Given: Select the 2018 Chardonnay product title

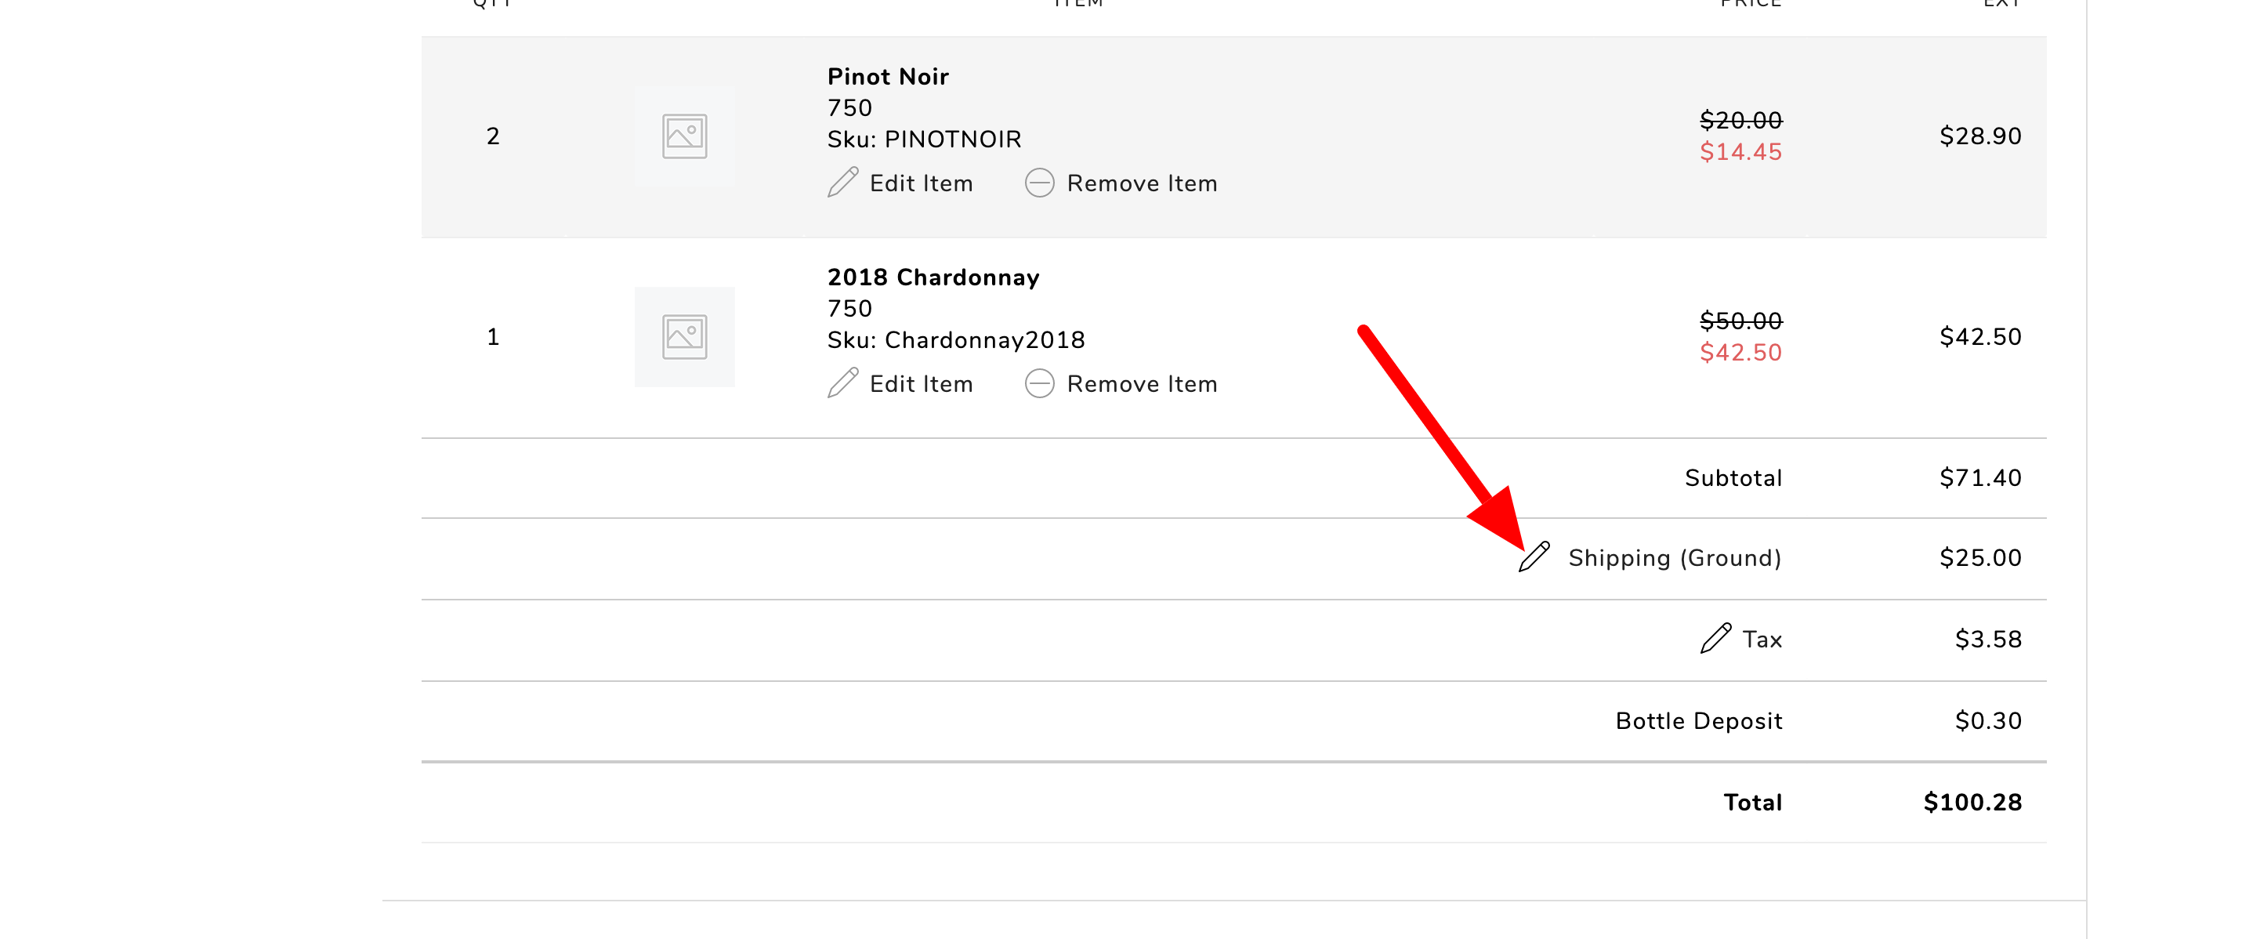Looking at the screenshot, I should 933,277.
